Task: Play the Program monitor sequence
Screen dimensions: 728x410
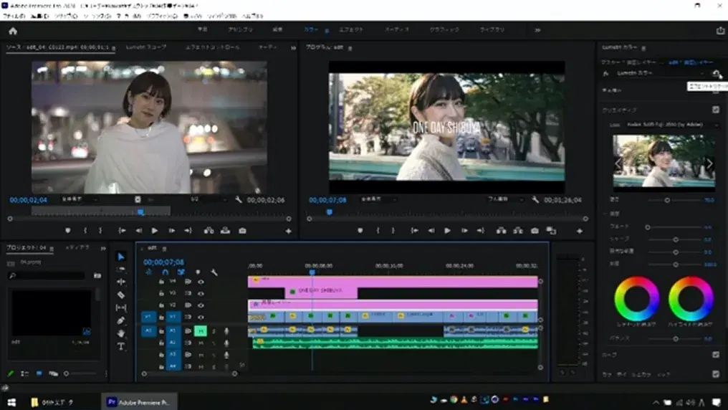Action: (x=447, y=231)
